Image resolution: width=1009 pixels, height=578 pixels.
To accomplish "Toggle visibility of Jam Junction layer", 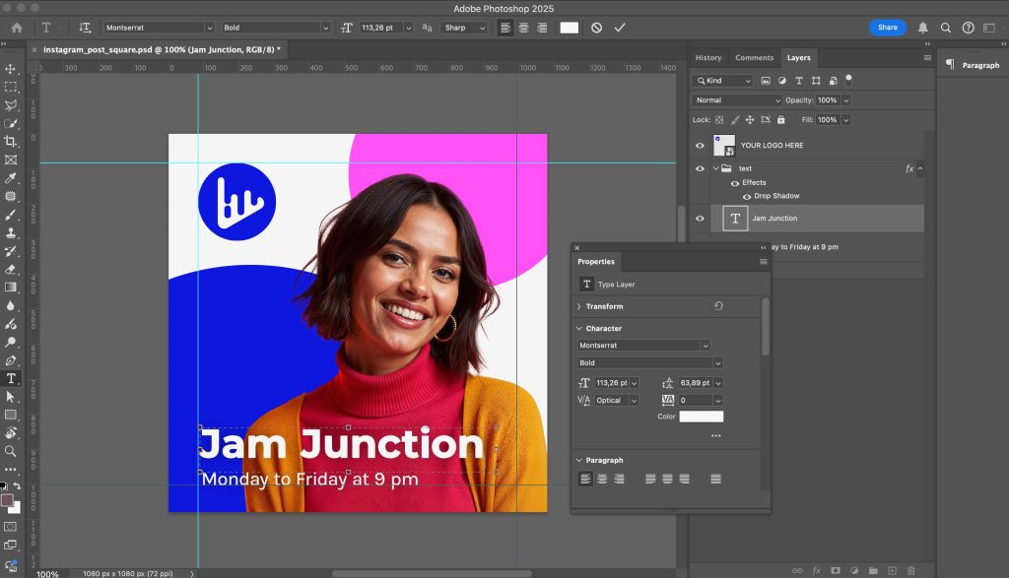I will pos(700,219).
